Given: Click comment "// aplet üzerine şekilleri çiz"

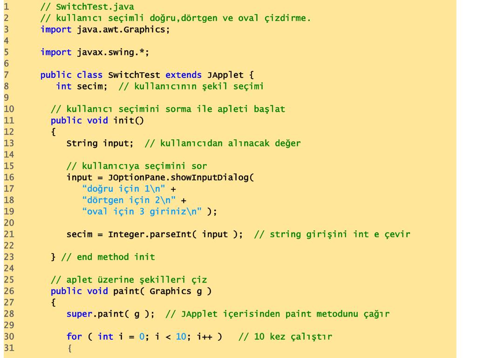Looking at the screenshot, I should [129, 280].
